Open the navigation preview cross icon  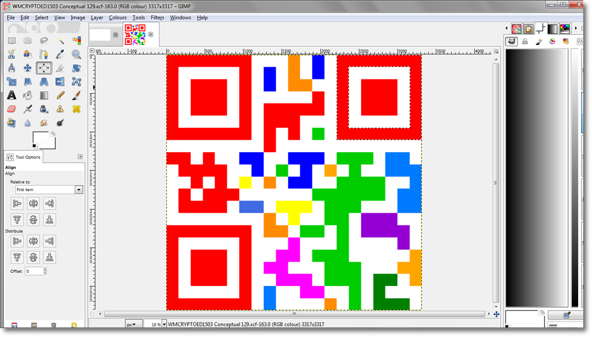(497, 314)
